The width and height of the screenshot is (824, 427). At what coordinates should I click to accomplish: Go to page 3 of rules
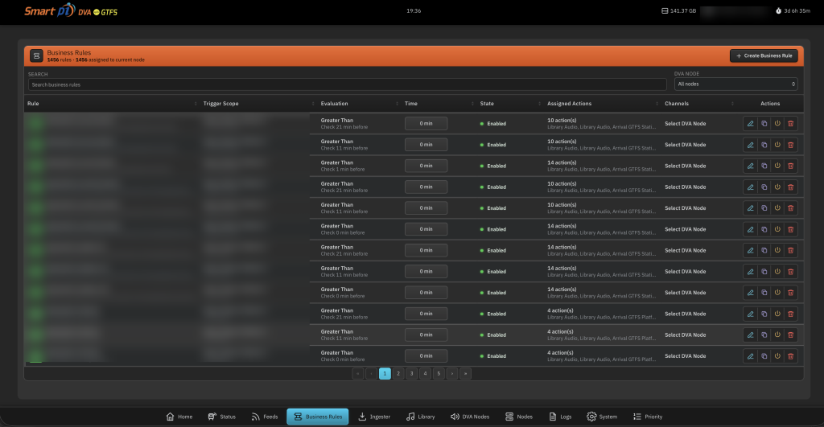411,373
